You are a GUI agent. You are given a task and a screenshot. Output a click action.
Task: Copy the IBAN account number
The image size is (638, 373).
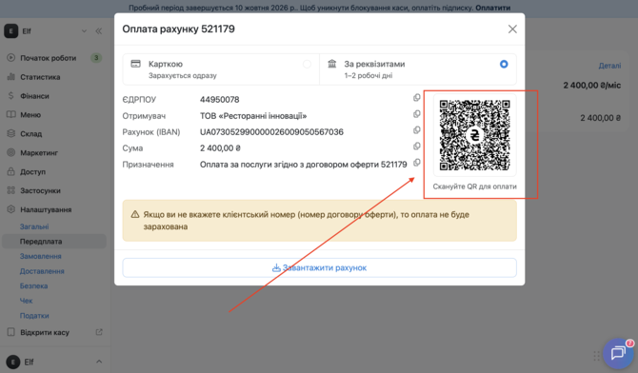pos(417,130)
